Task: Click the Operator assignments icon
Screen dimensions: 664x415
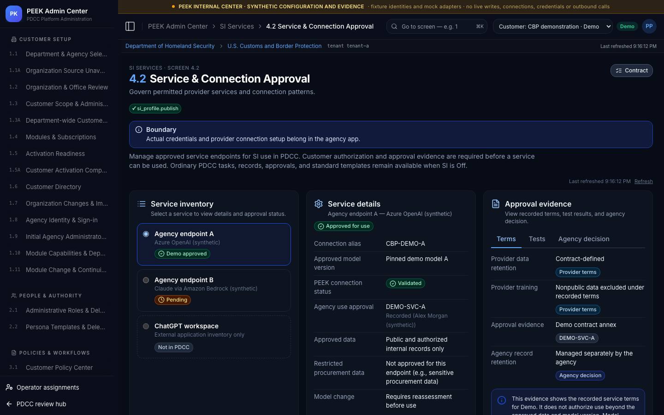Action: [x=9, y=387]
